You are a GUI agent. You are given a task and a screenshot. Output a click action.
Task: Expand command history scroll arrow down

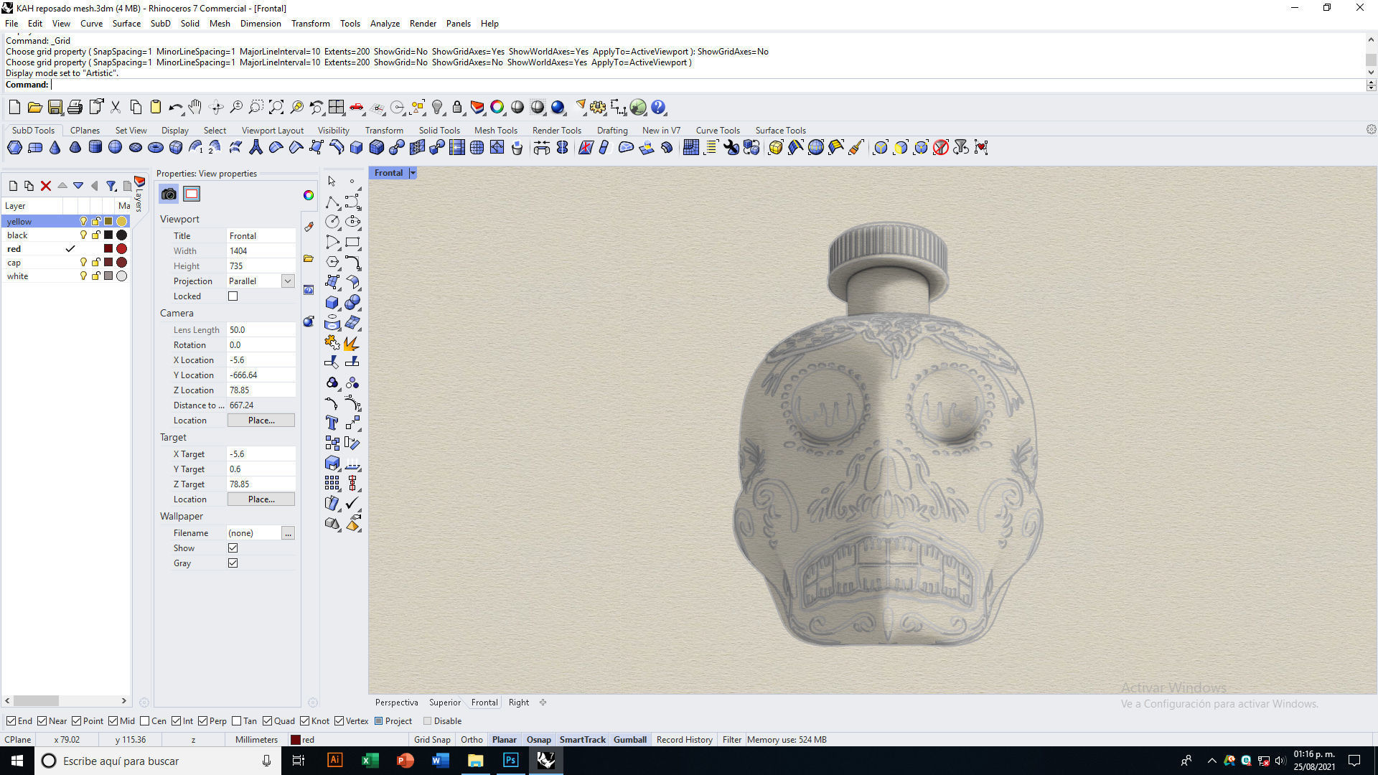[x=1371, y=72]
